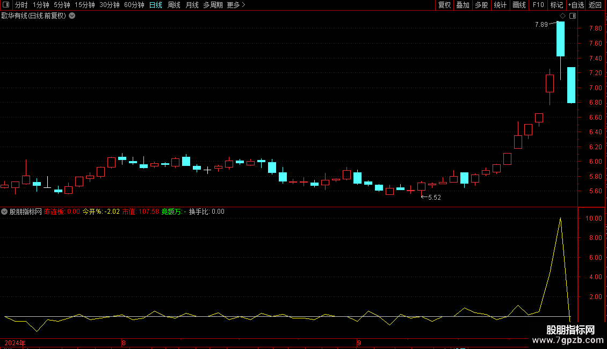
Task: Expand the 更多 periods menu
Action: click(x=236, y=5)
